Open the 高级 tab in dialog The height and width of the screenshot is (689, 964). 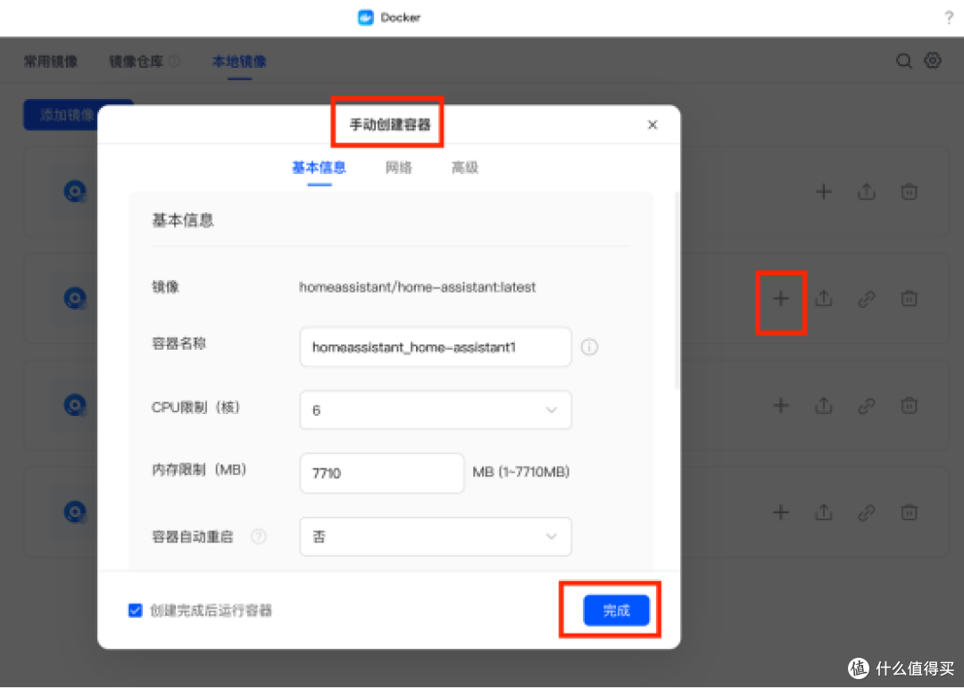click(x=465, y=168)
